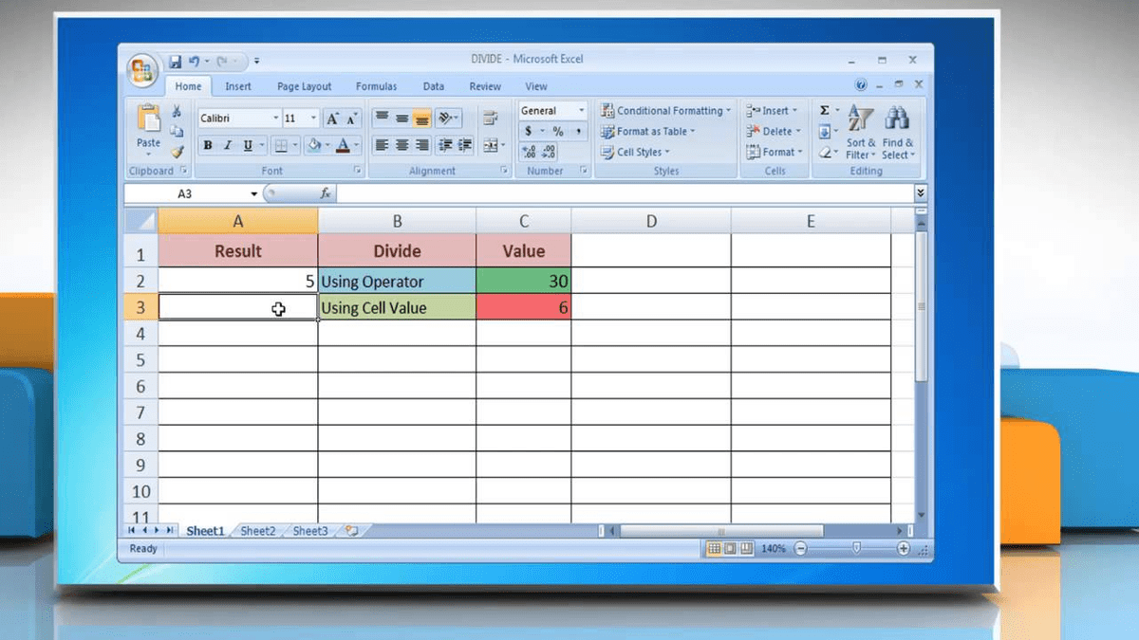The height and width of the screenshot is (640, 1139).
Task: Toggle Italic formatting
Action: tap(228, 146)
